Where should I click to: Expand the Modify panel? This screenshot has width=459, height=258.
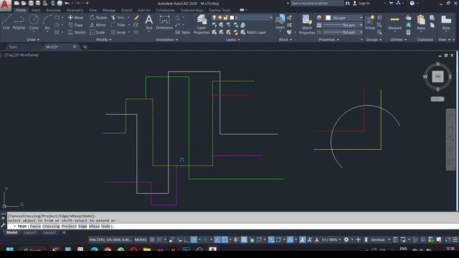(x=103, y=39)
